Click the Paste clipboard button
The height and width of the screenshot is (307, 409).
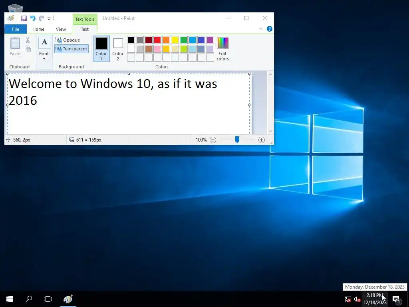pyautogui.click(x=15, y=46)
